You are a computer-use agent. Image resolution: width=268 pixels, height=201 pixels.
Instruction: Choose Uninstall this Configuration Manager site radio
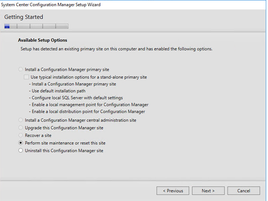[x=21, y=151]
